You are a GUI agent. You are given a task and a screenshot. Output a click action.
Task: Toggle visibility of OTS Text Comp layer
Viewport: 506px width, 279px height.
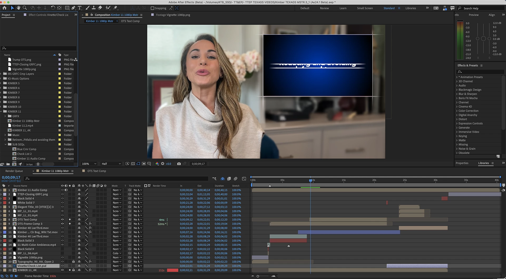click(x=62, y=219)
